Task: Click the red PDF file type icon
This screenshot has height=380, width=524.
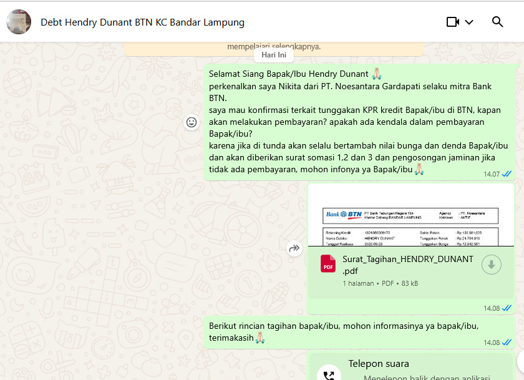Action: 328,264
